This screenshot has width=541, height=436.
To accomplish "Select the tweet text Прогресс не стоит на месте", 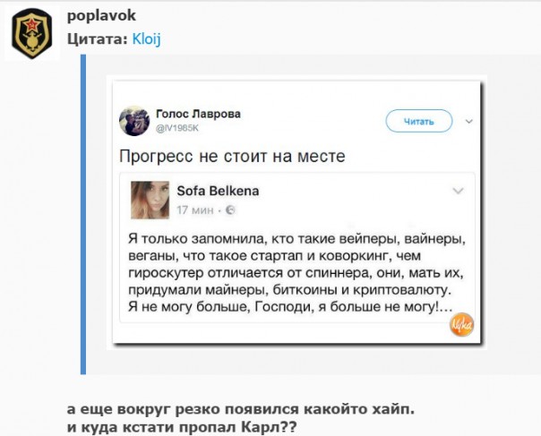I will pyautogui.click(x=232, y=158).
